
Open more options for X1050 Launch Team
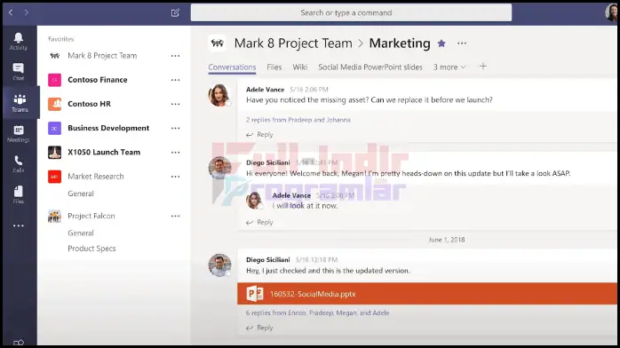click(176, 152)
